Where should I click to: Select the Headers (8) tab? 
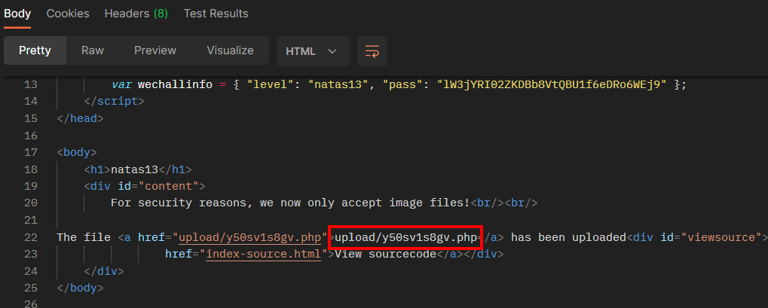136,14
